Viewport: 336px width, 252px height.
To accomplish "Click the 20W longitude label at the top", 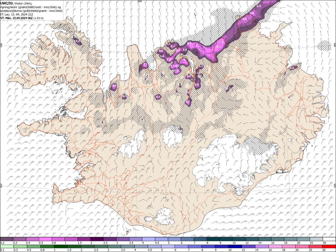I will tap(140, 1).
